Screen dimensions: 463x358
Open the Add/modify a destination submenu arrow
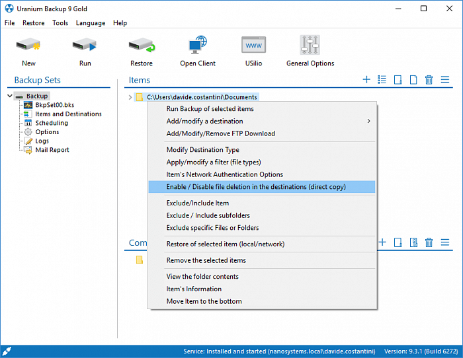click(368, 121)
